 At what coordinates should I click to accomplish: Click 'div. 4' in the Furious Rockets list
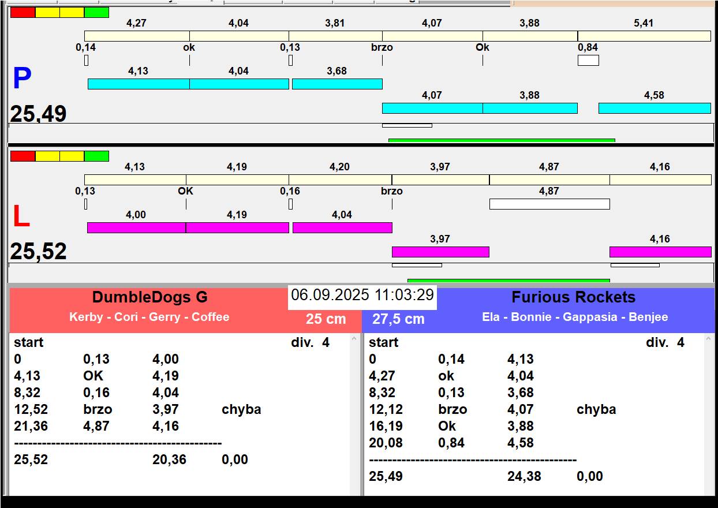coord(665,342)
